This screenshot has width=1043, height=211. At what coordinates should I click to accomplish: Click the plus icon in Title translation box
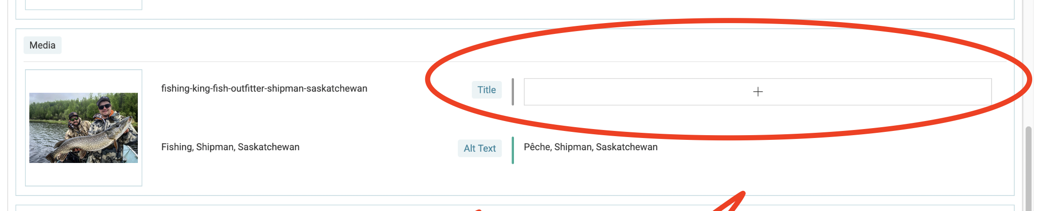coord(757,92)
